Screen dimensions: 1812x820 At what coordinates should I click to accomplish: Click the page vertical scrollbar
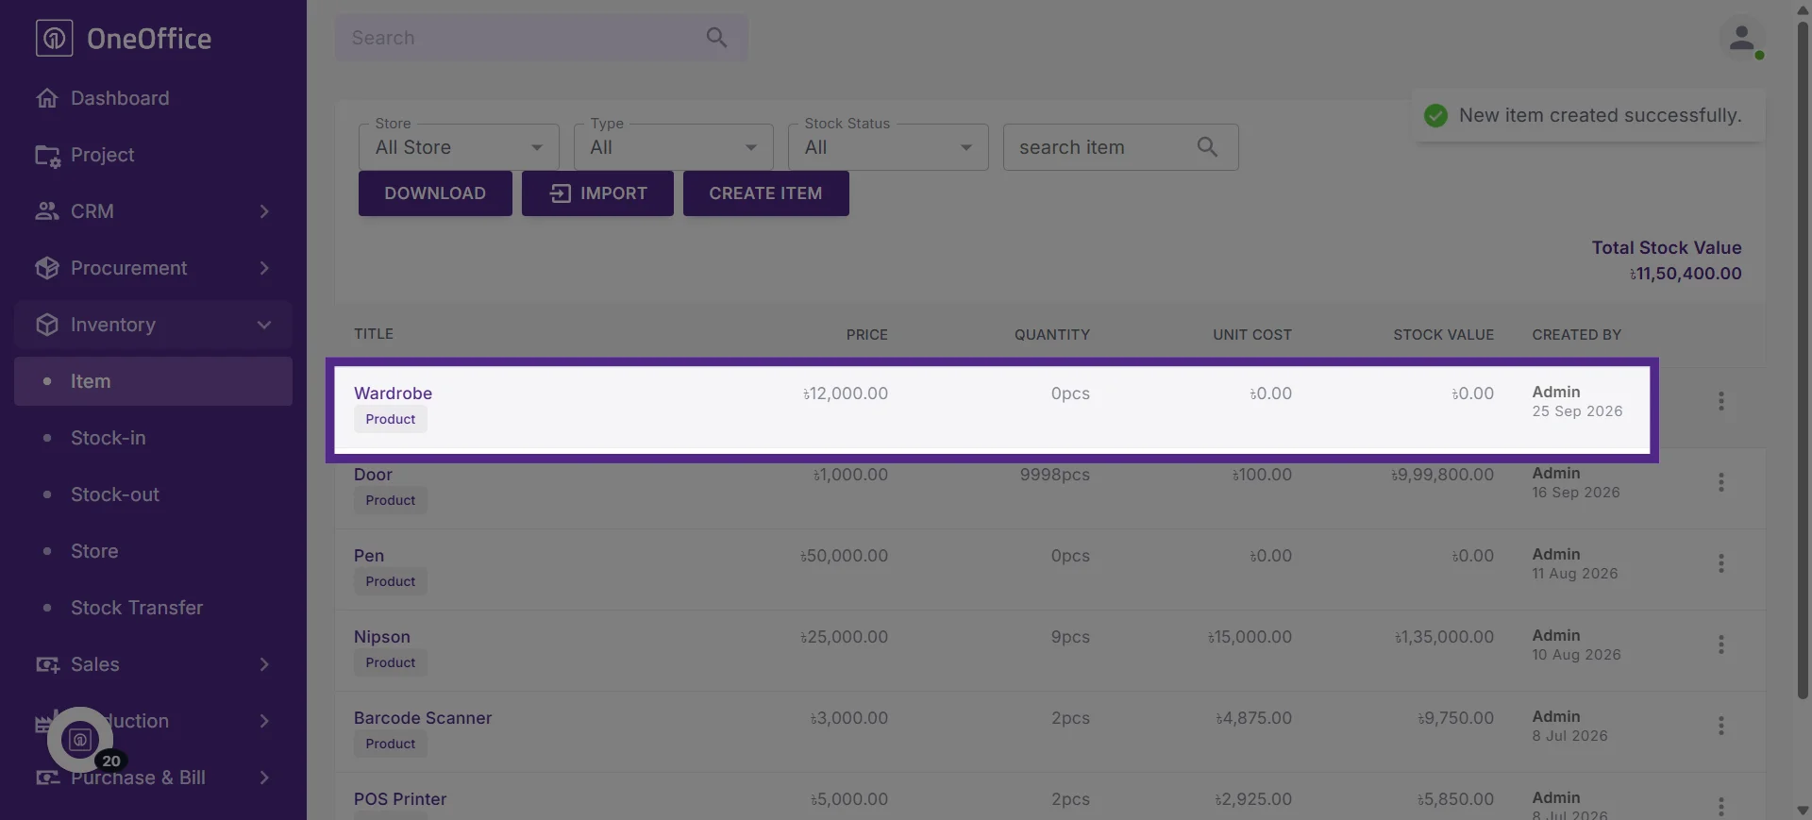pos(1803,359)
